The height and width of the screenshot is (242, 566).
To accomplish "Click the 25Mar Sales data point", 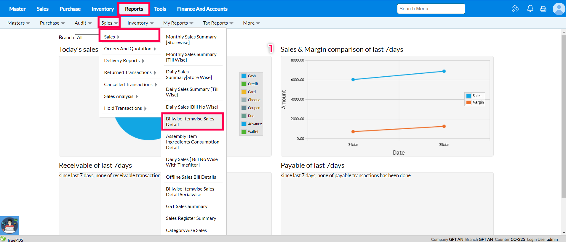I will coord(444,71).
